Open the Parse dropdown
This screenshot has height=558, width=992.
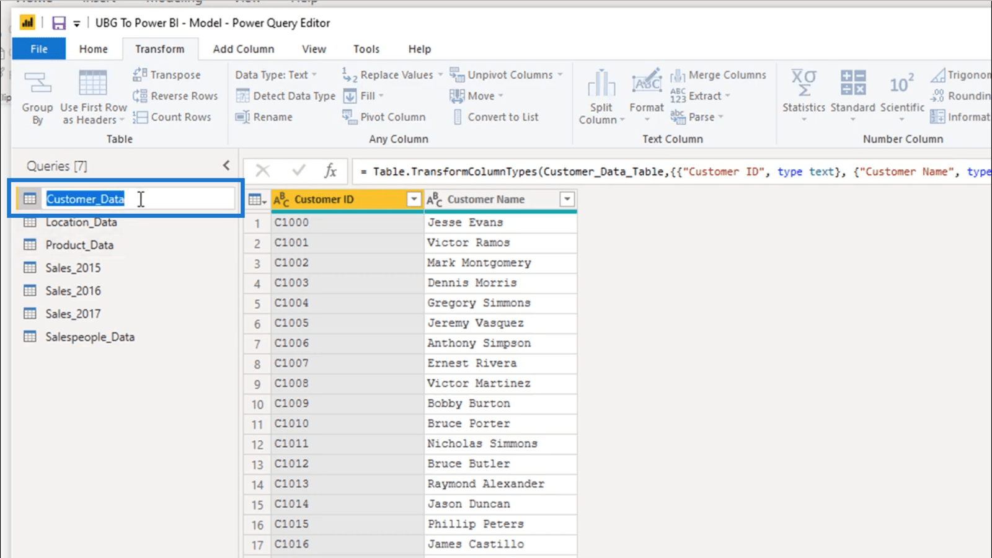[x=697, y=117]
